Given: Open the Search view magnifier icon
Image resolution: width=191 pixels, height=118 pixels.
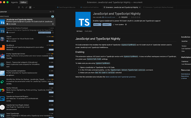Looking at the screenshot, I should coord(23,7).
